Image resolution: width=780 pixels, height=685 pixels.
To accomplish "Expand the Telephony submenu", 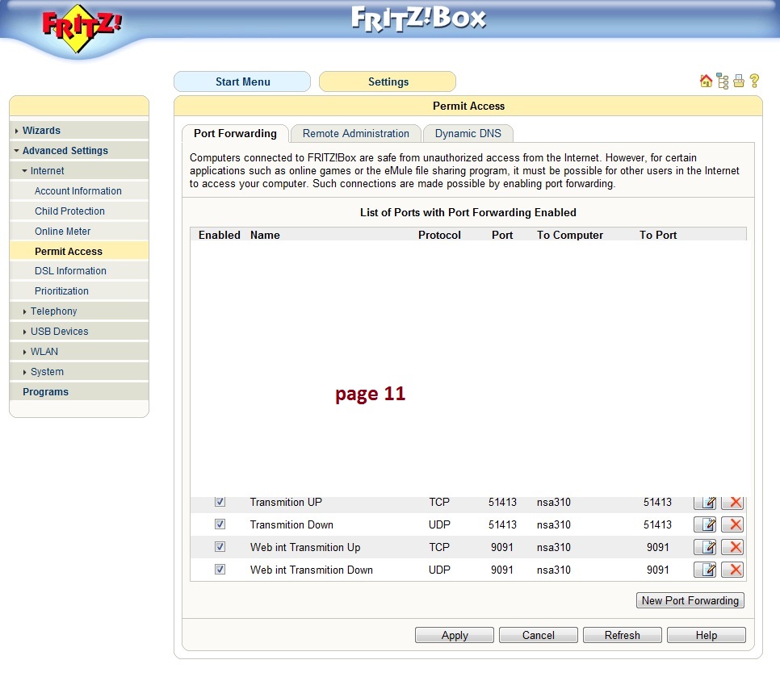I will coord(79,311).
